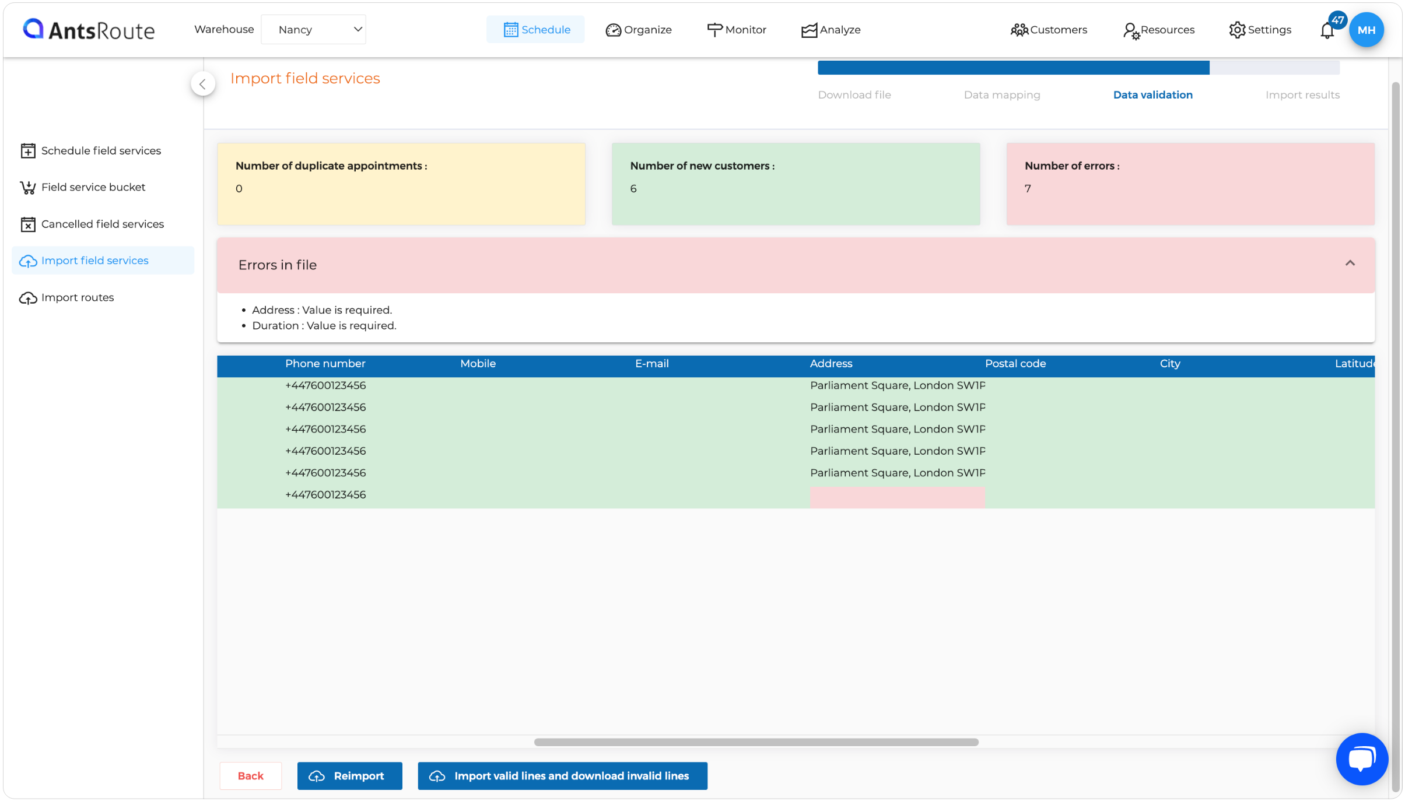The height and width of the screenshot is (801, 1405).
Task: Click the Field service bucket cart icon
Action: 27,188
